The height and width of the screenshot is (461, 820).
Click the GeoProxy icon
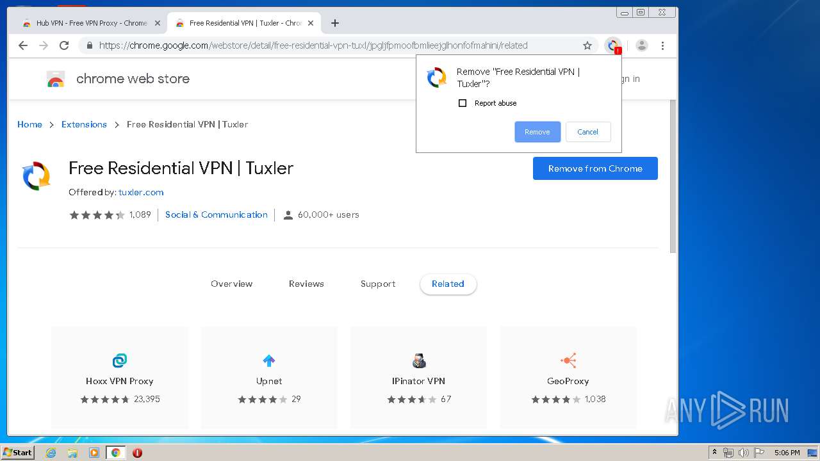coord(568,360)
